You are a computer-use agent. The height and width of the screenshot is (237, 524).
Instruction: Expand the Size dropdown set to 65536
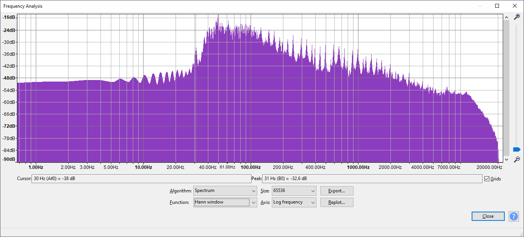pyautogui.click(x=294, y=191)
